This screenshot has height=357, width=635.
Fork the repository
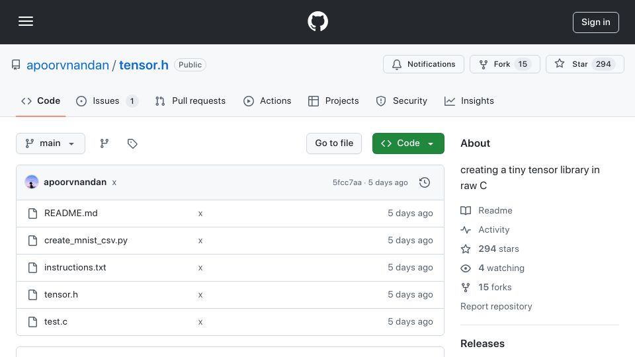pos(505,64)
